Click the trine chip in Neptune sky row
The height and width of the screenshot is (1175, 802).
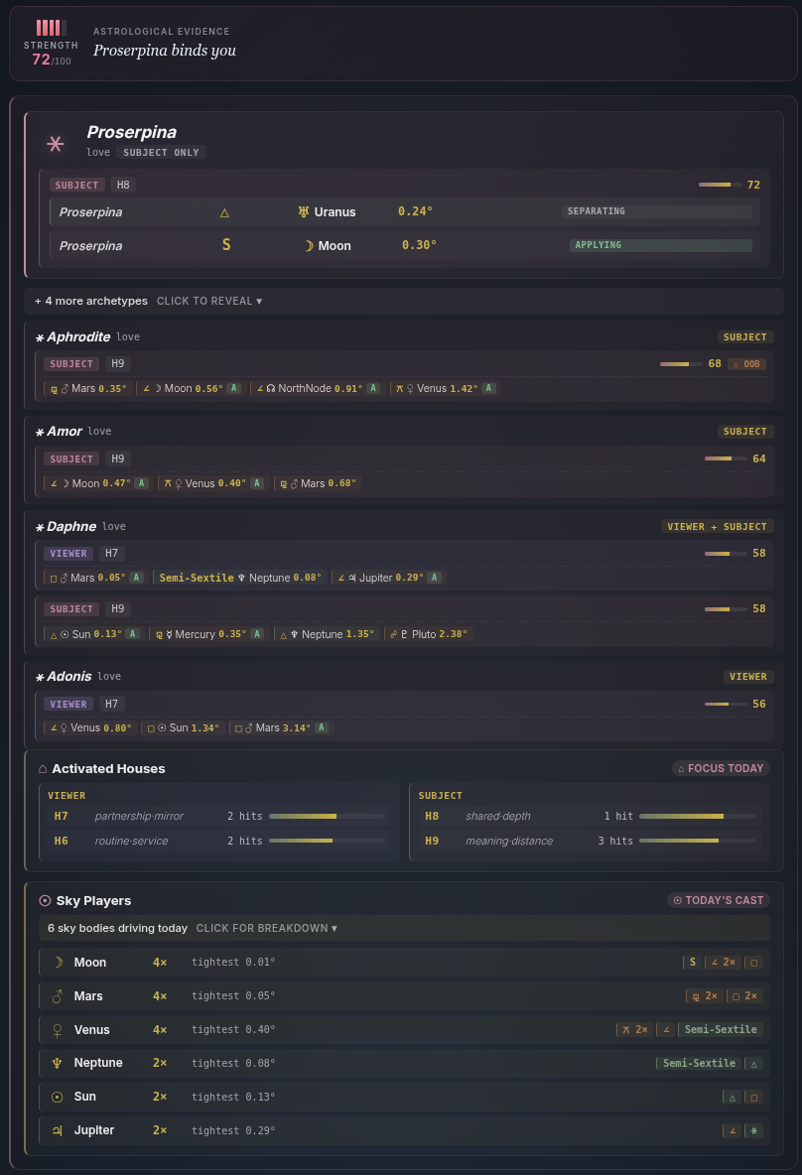tap(754, 1063)
